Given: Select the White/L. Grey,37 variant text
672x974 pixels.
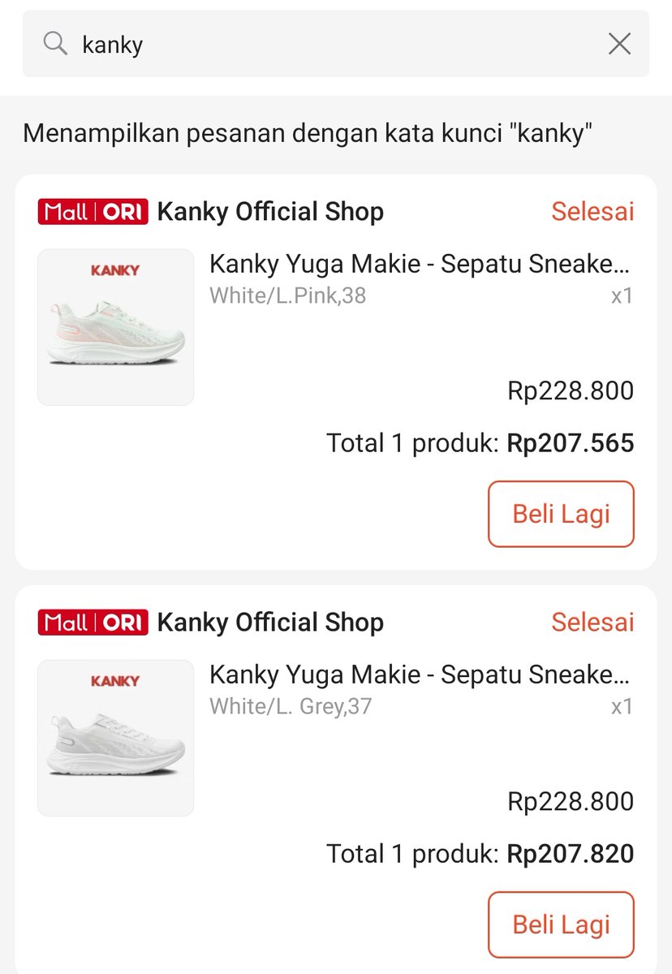Looking at the screenshot, I should 291,707.
